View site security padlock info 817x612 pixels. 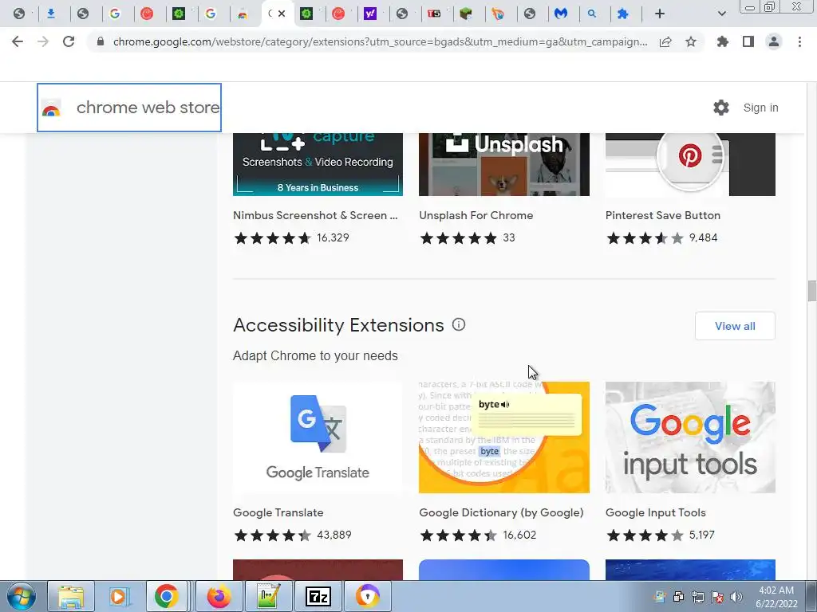click(101, 41)
